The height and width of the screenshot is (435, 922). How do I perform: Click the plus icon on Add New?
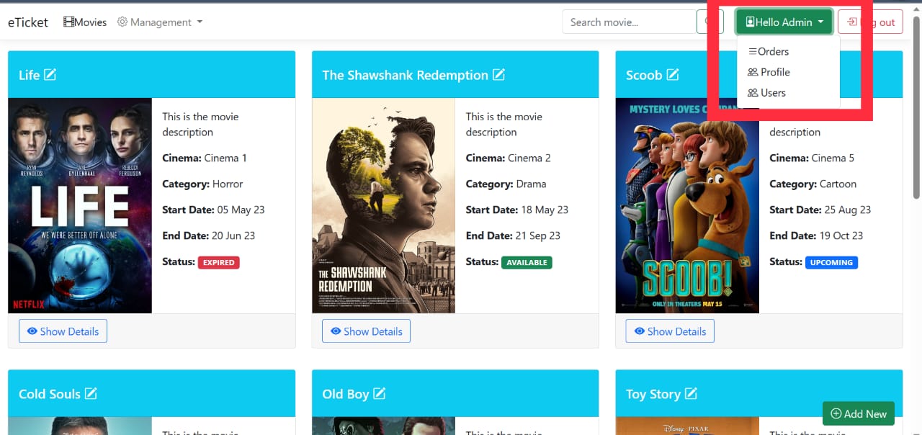[836, 413]
